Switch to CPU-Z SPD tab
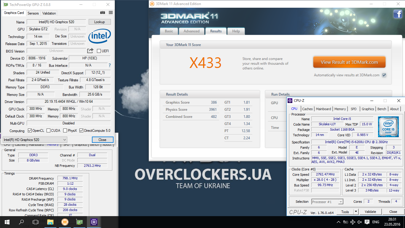 [x=354, y=109]
